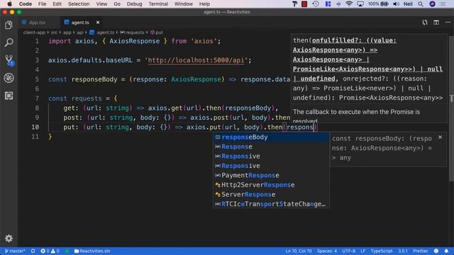The image size is (454, 255).
Task: Select the Http2ServerResponse suggestion
Action: click(x=271, y=185)
